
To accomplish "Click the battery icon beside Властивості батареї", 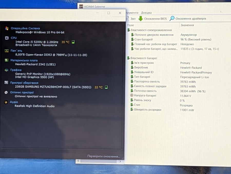I will pos(128,58).
